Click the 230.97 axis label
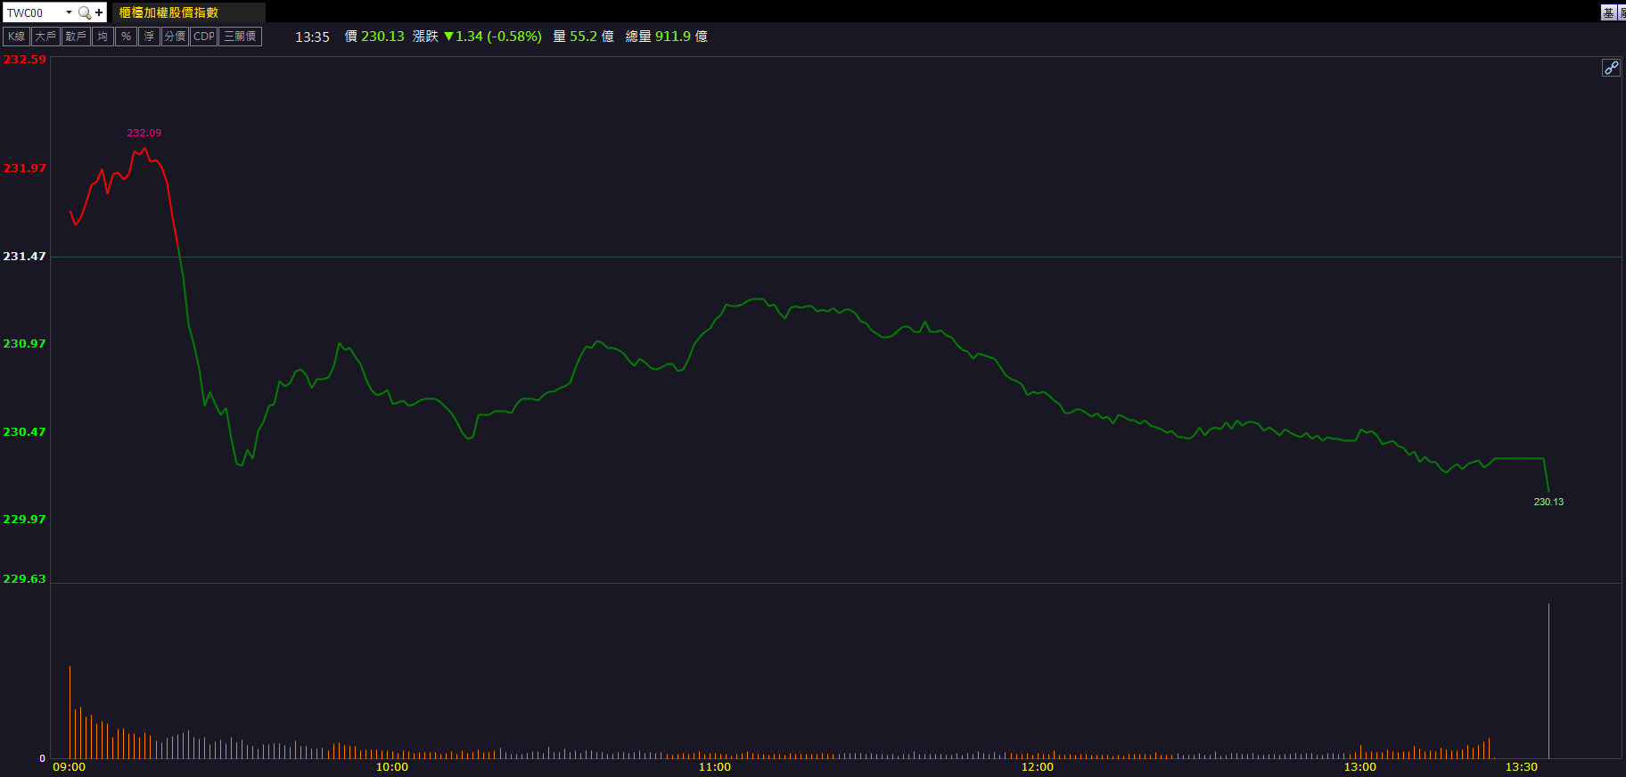Viewport: 1626px width, 777px height. click(x=24, y=343)
